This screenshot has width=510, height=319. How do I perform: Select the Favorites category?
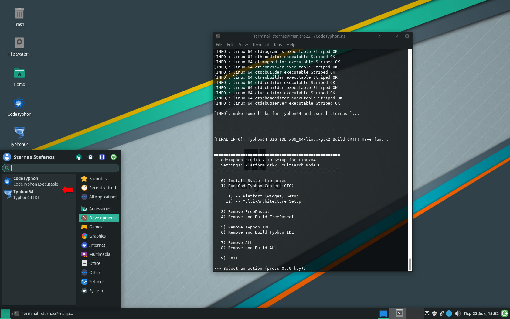coord(99,179)
